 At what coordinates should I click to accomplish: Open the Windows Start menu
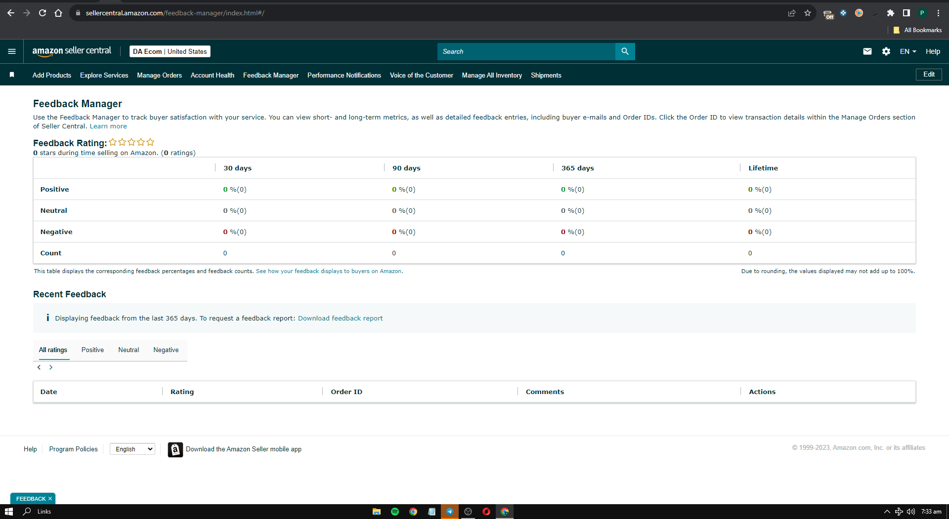point(9,512)
